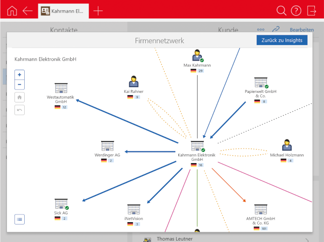Open the network legend list button
Image resolution: width=324 pixels, height=242 pixels.
19,219
